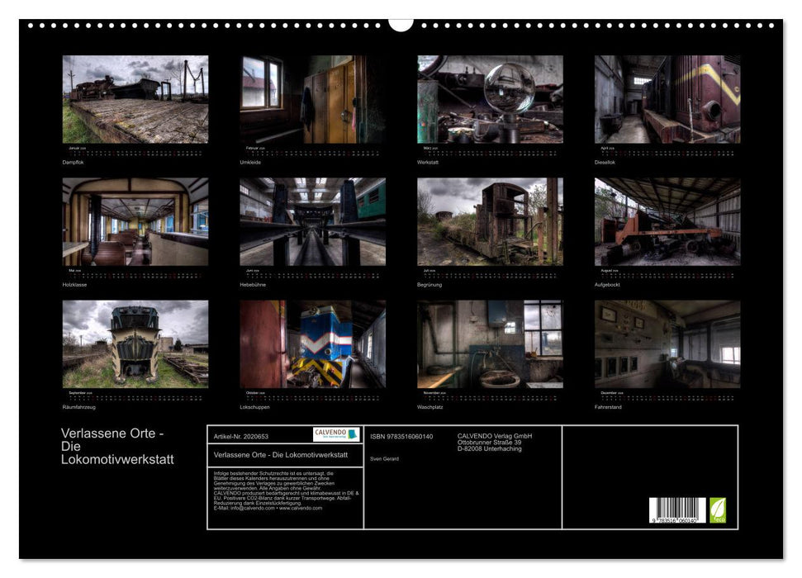
Task: Open the Holzklasse wagon interior photo
Action: pos(135,221)
